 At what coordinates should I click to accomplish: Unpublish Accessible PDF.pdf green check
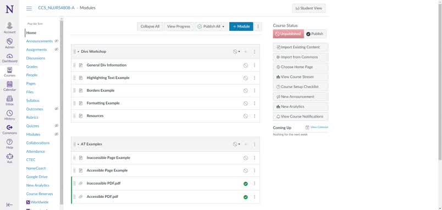[x=246, y=197]
